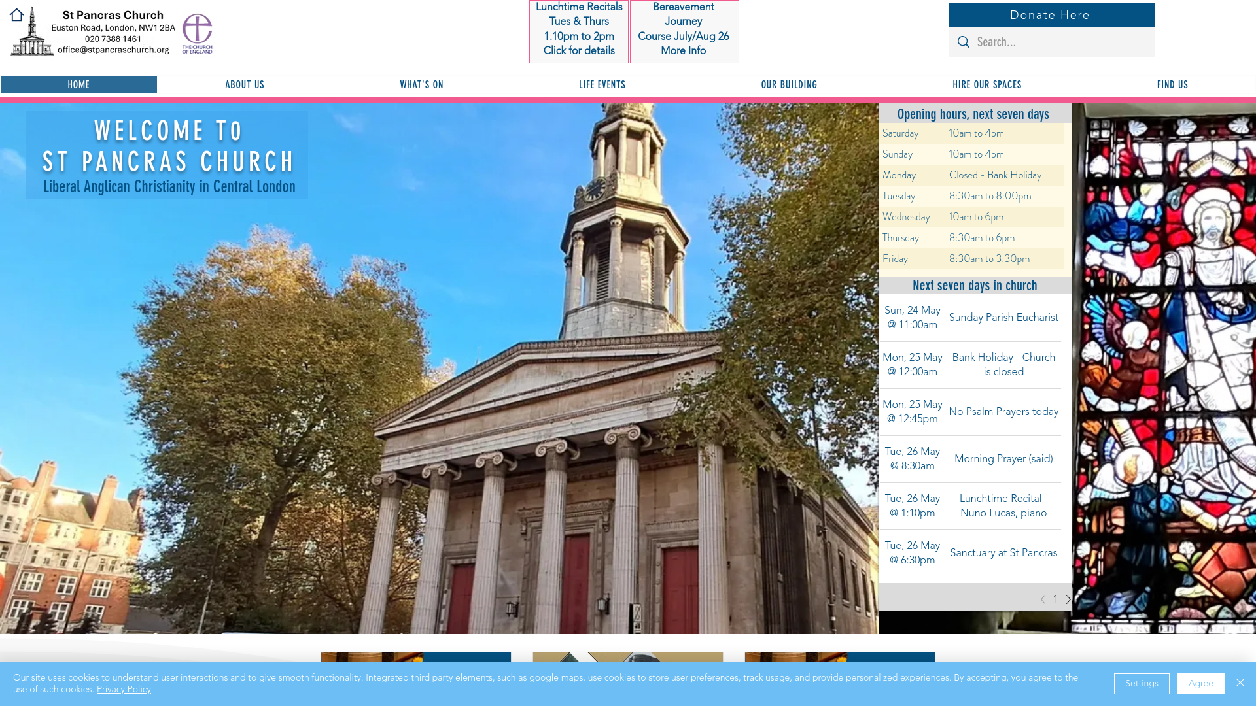The width and height of the screenshot is (1256, 706).
Task: Click the home icon beside church logo
Action: click(16, 14)
